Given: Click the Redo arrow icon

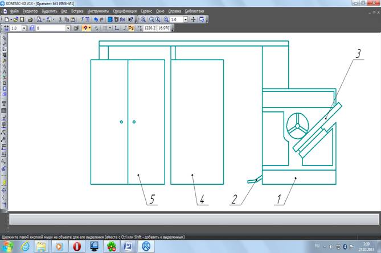Looking at the screenshot, I should tap(101, 19).
